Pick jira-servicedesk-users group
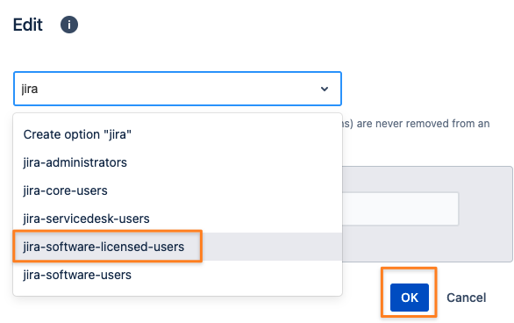Screen dimensions: 514x323 point(177,219)
